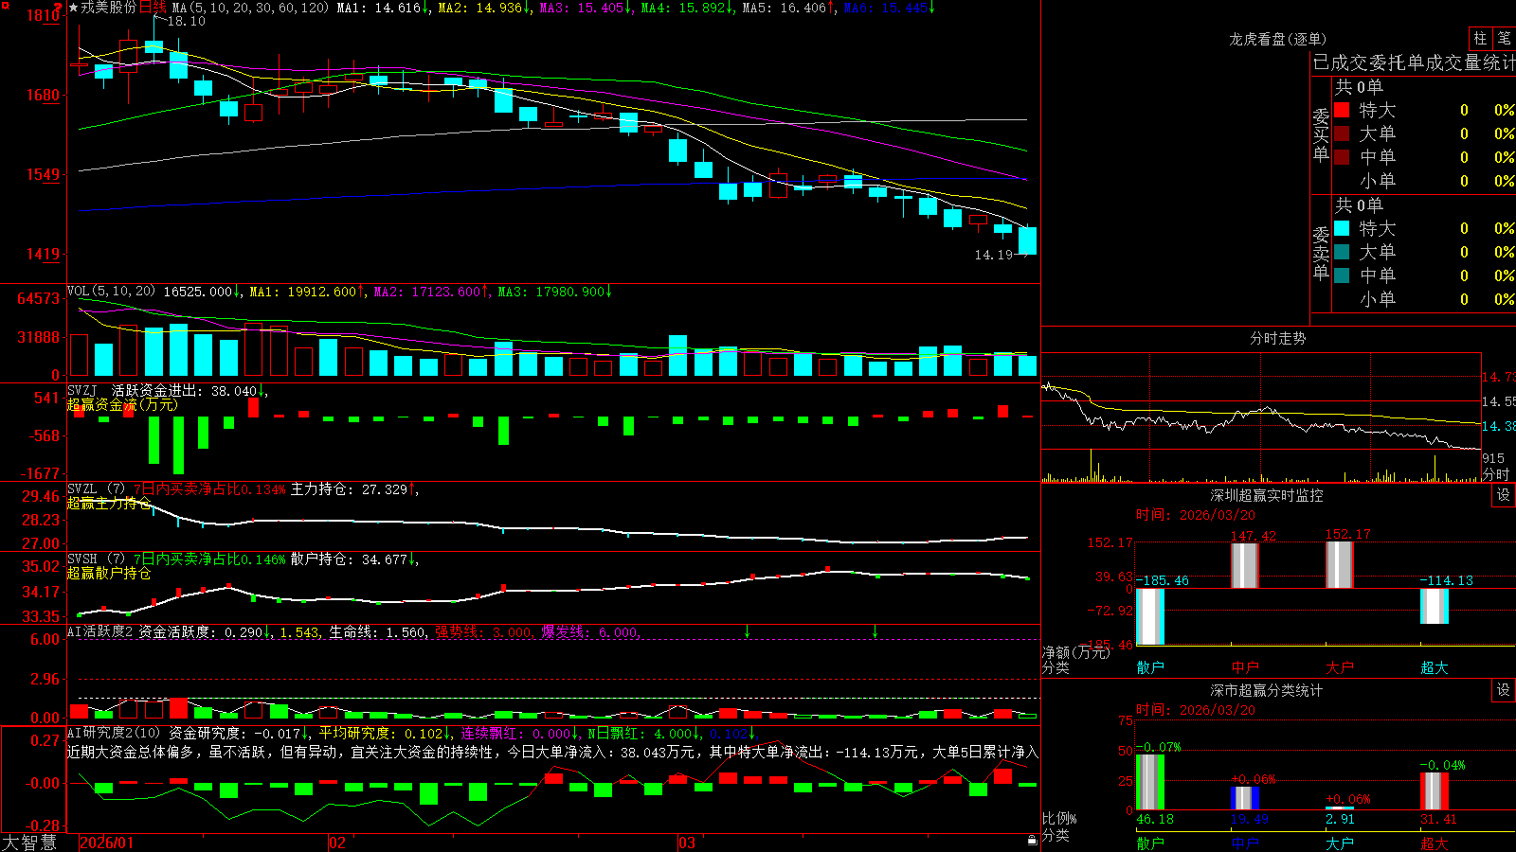Click the lock icon at chart bottom-right
This screenshot has width=1516, height=852.
(x=1032, y=840)
